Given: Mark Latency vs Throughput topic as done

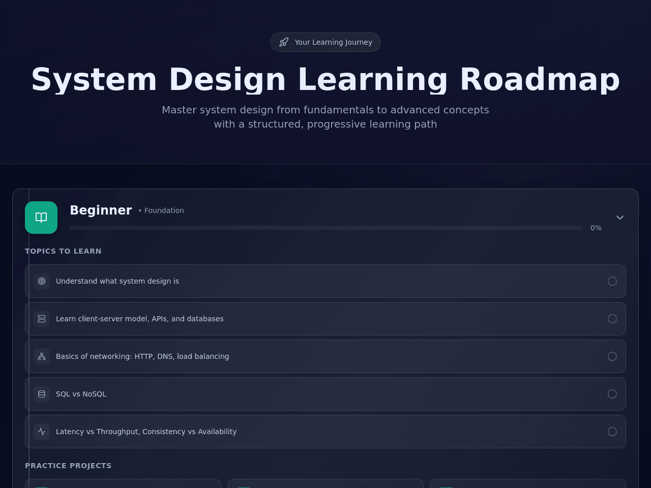Looking at the screenshot, I should (x=612, y=432).
